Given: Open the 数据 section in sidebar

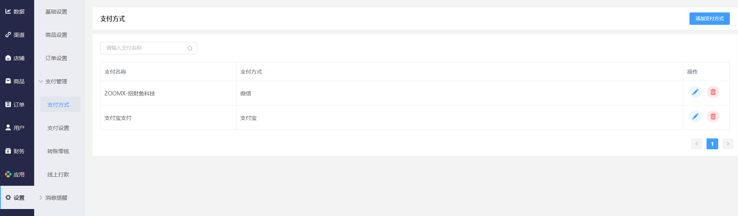Looking at the screenshot, I should click(17, 12).
